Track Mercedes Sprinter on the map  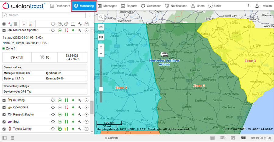pos(53,30)
